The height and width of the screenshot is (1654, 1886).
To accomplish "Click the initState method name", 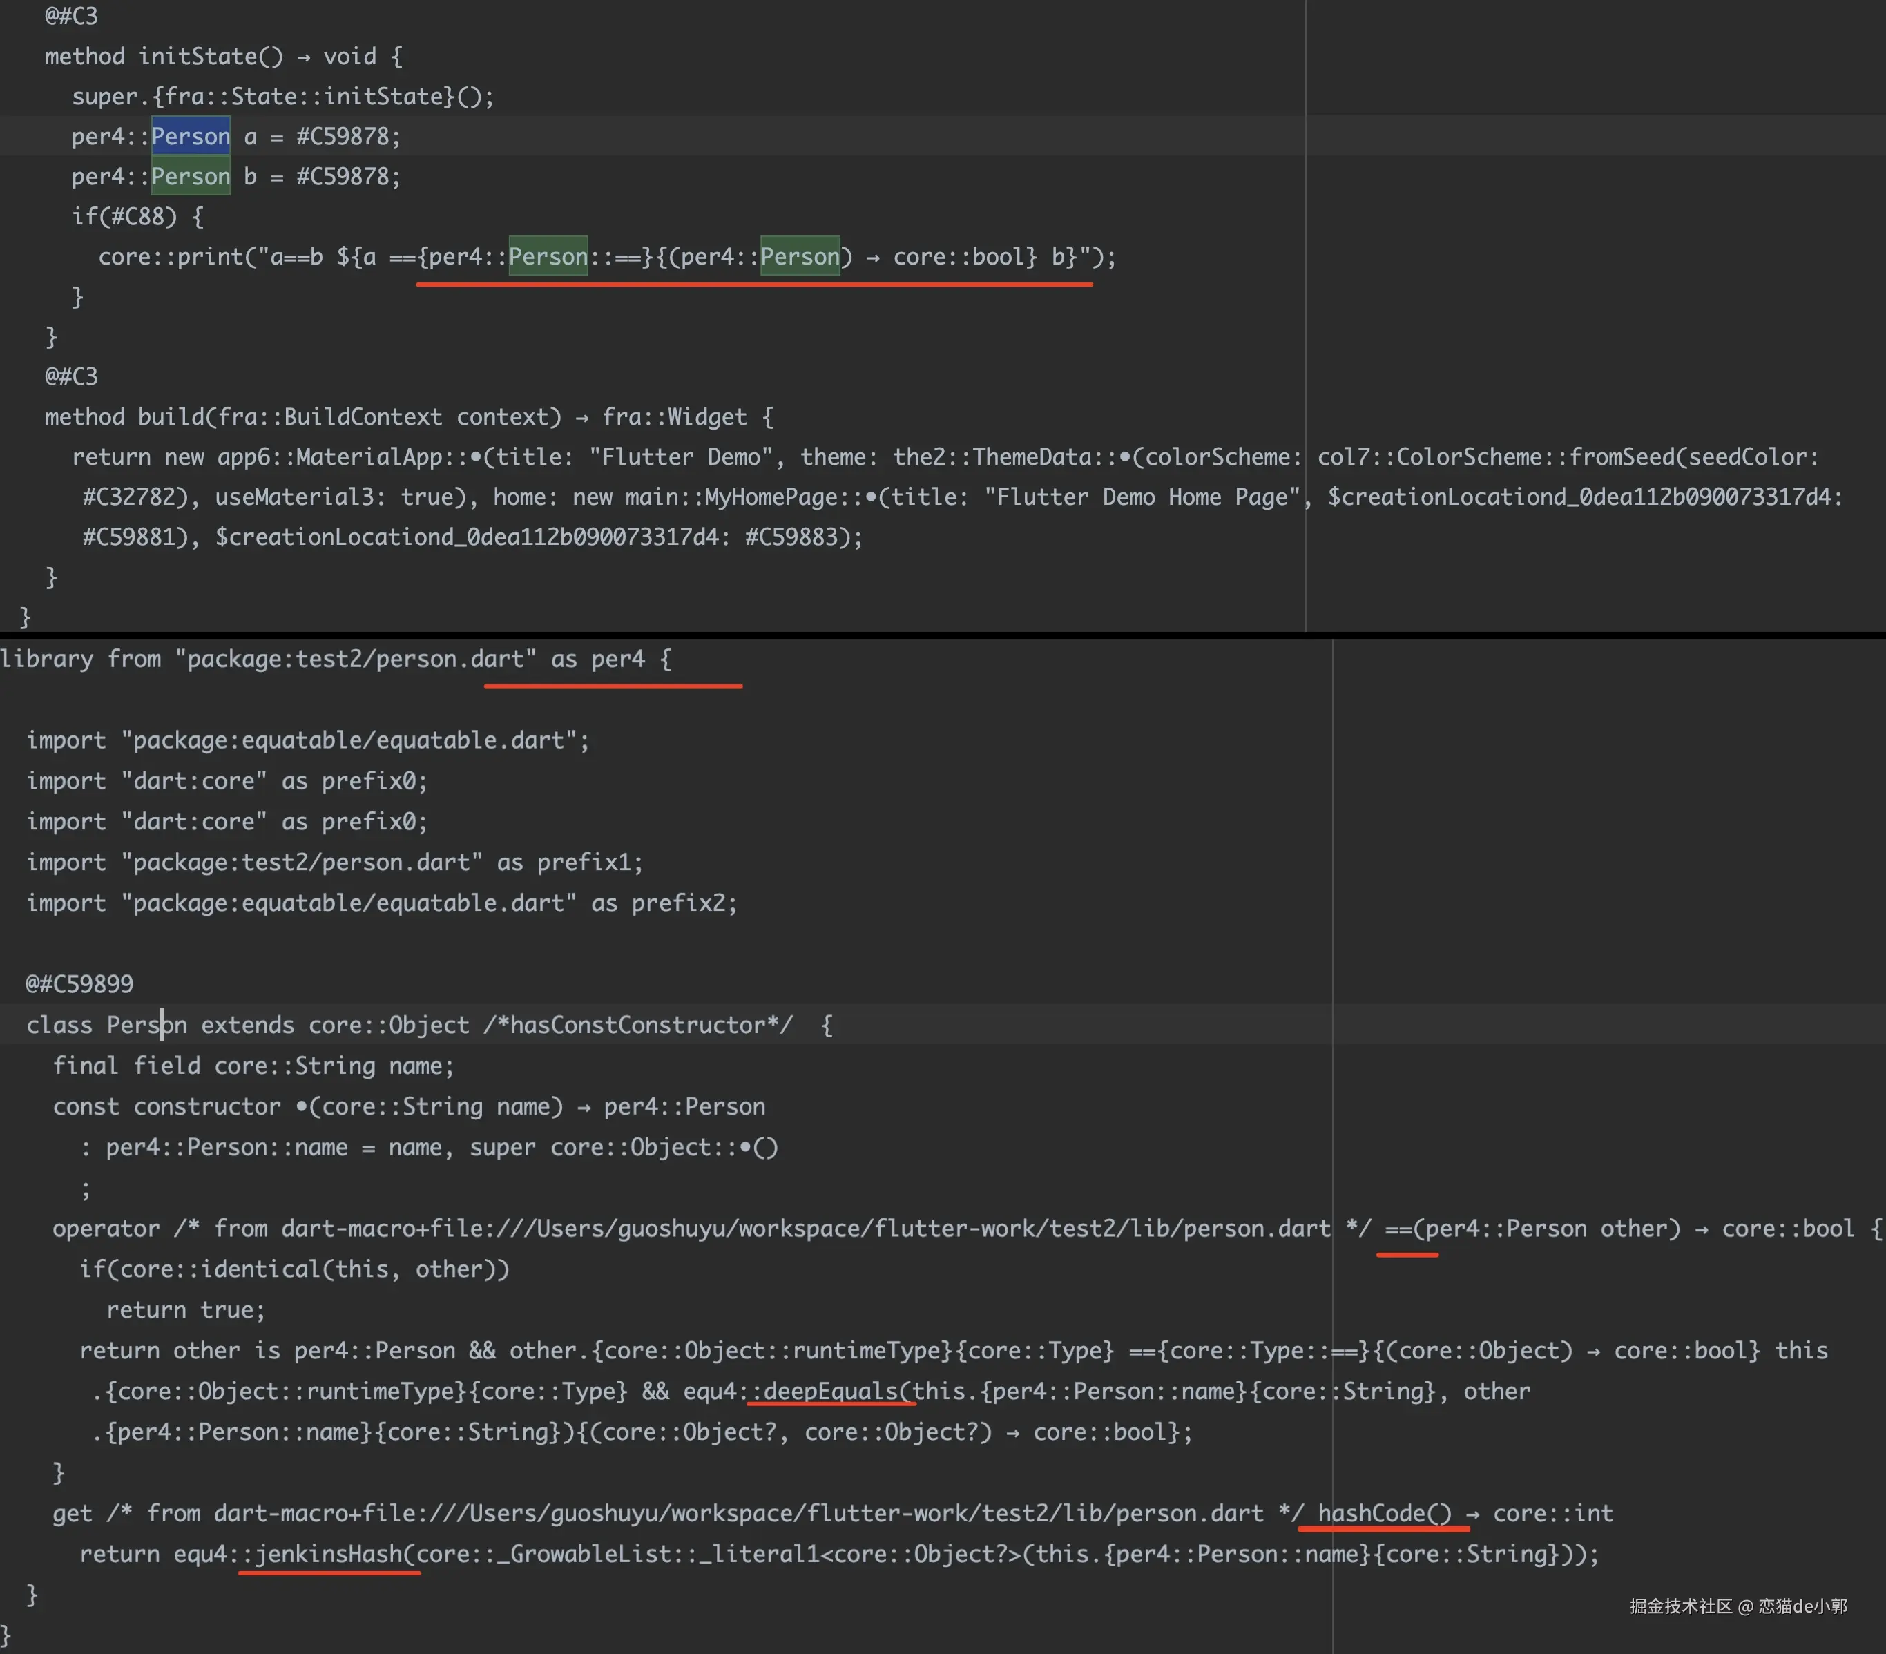I will click(x=198, y=56).
